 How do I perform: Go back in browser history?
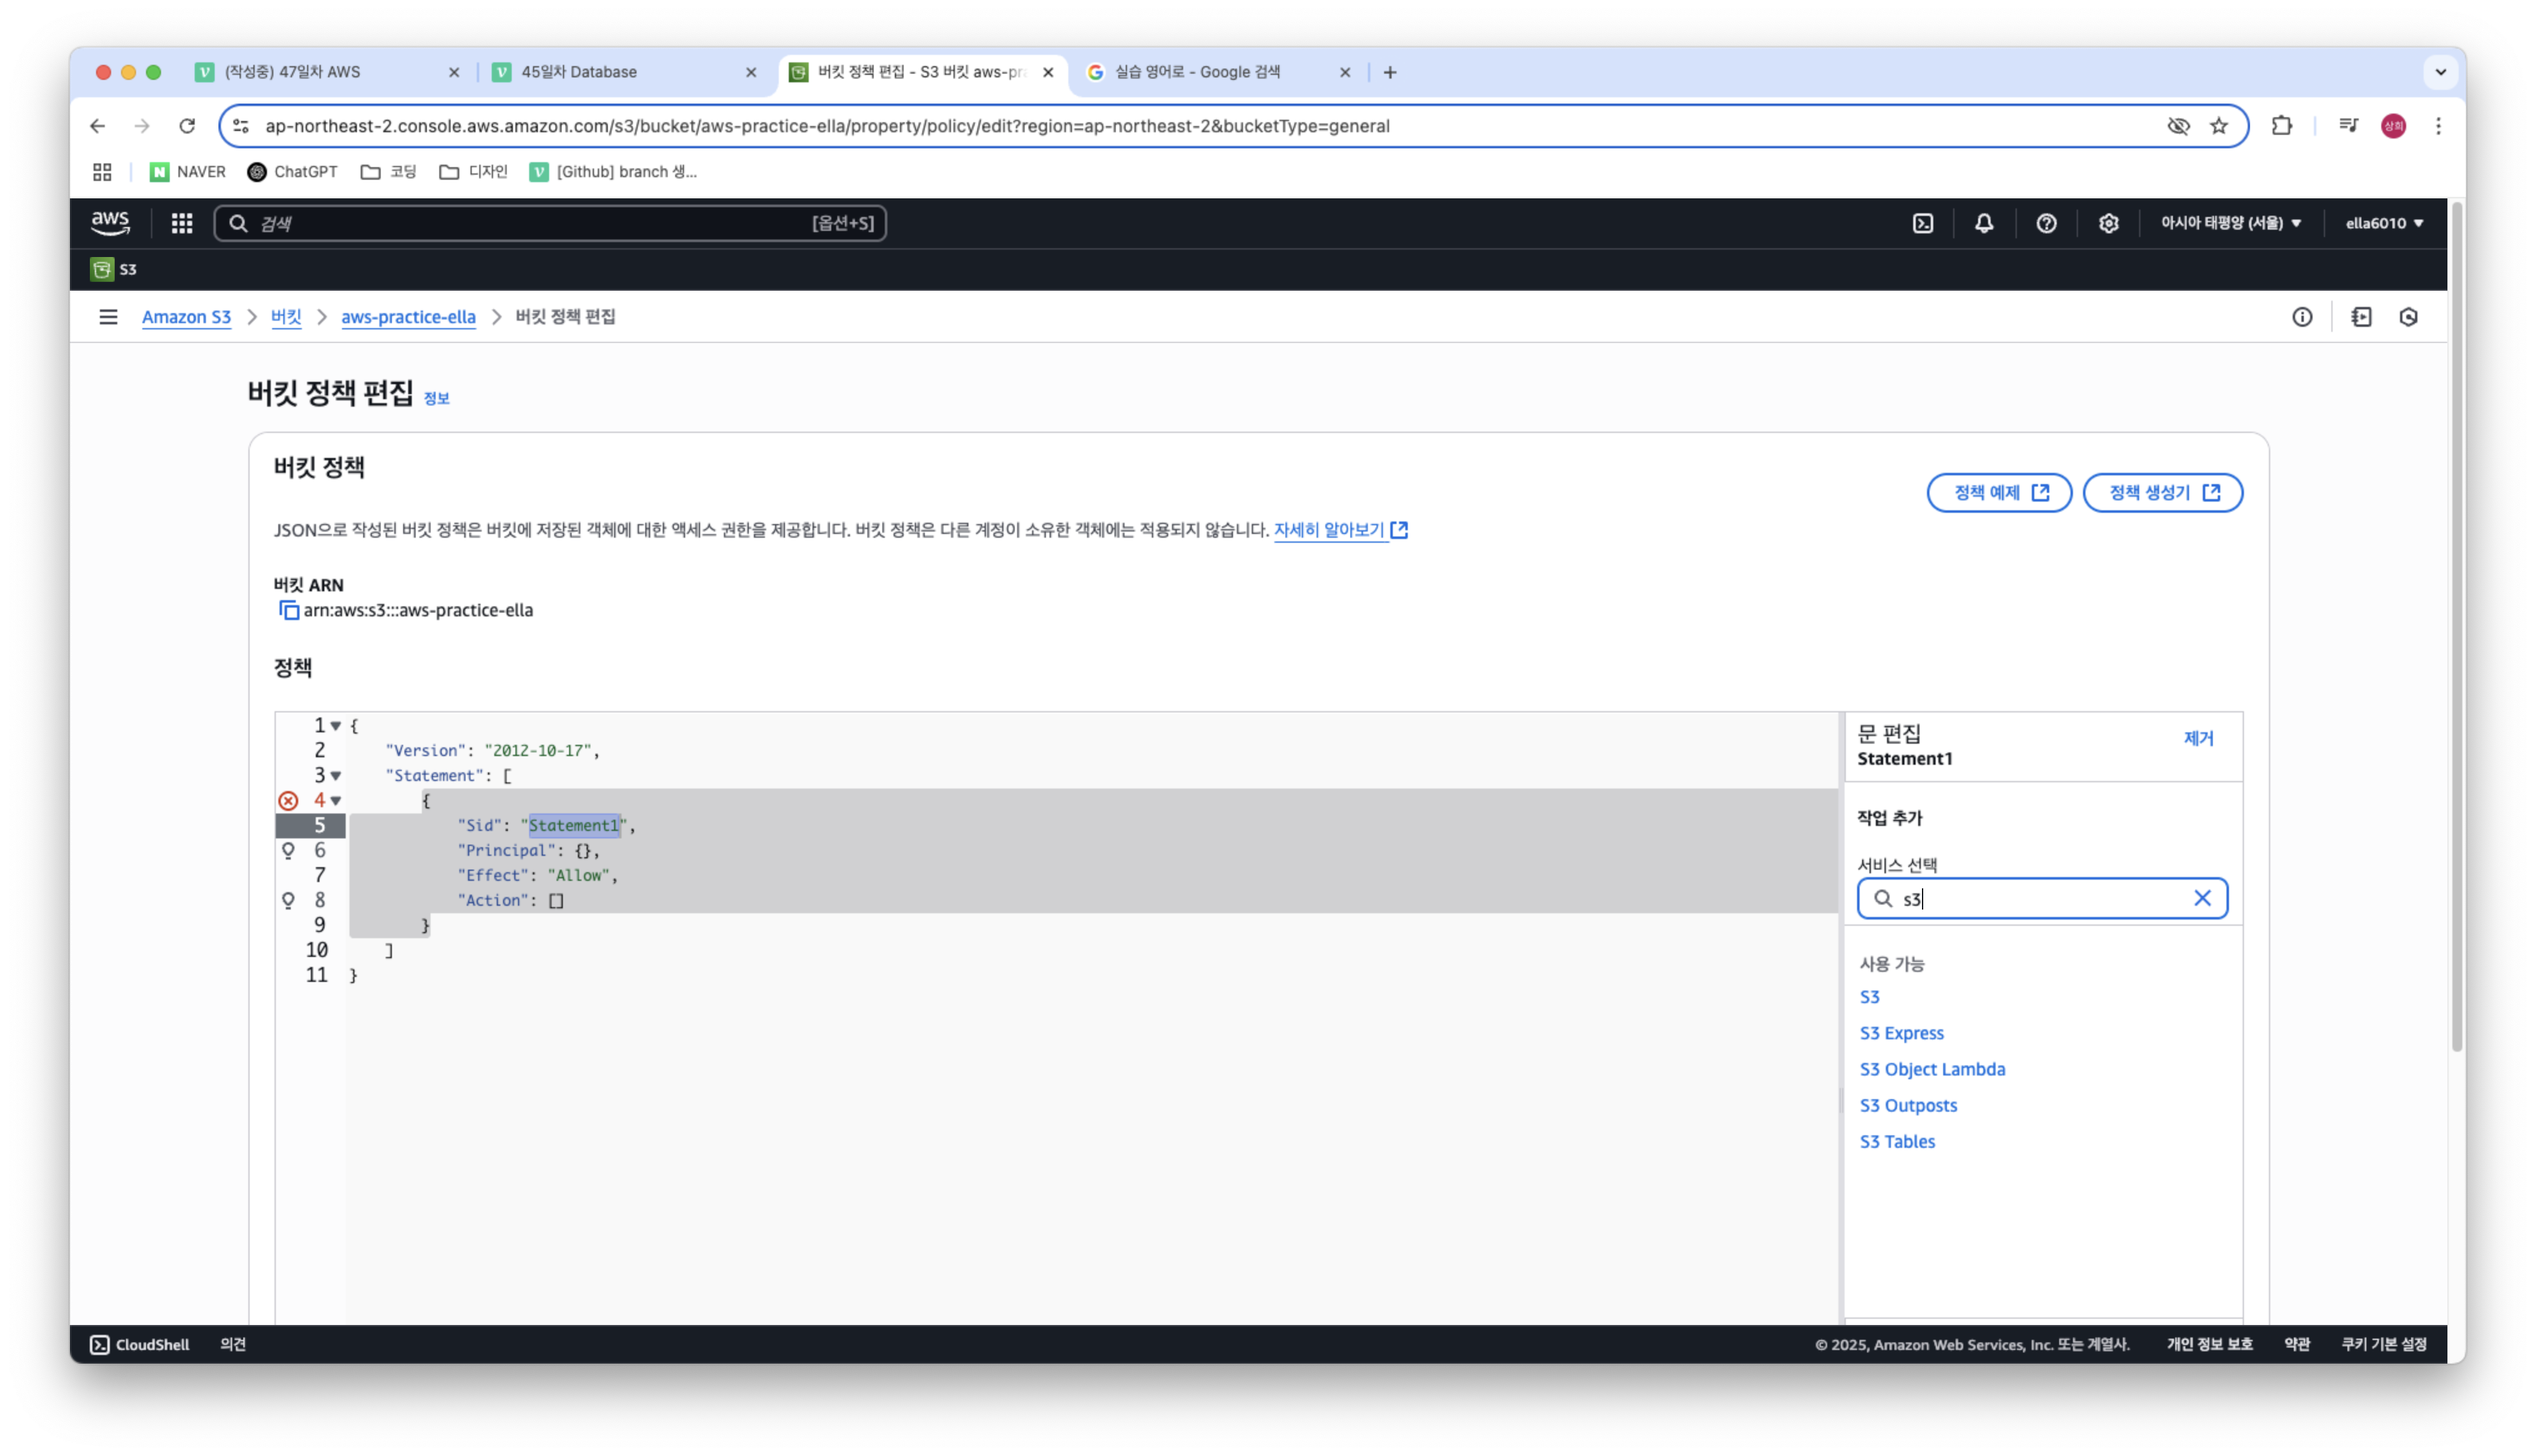tap(97, 126)
